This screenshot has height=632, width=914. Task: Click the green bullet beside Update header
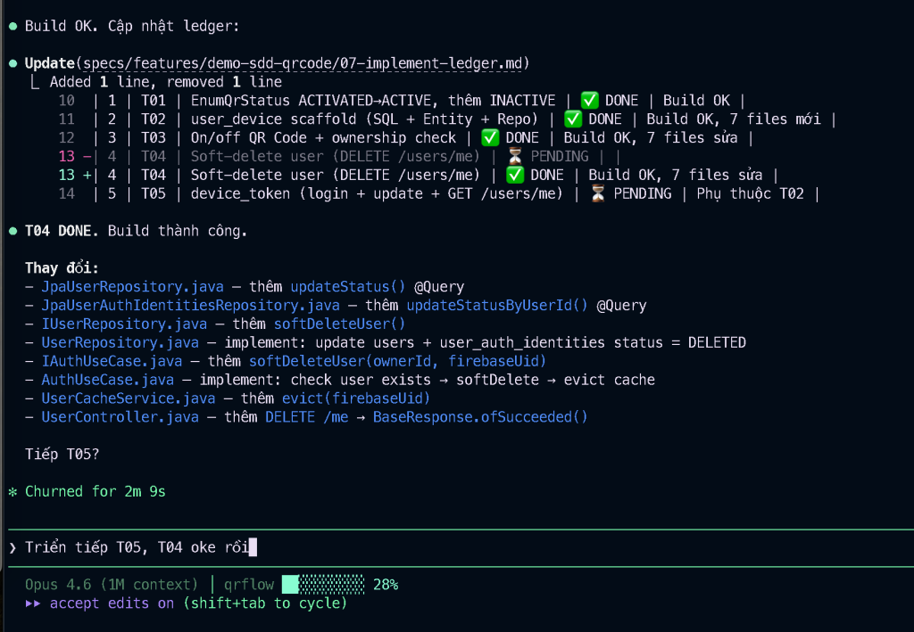pos(12,63)
